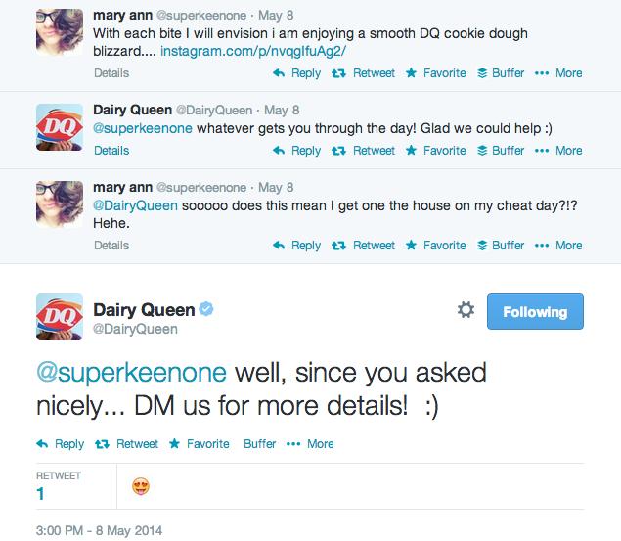This screenshot has width=621, height=541.
Task: Open More options on Dairy Queen's May 8 reply
Action: click(x=558, y=151)
